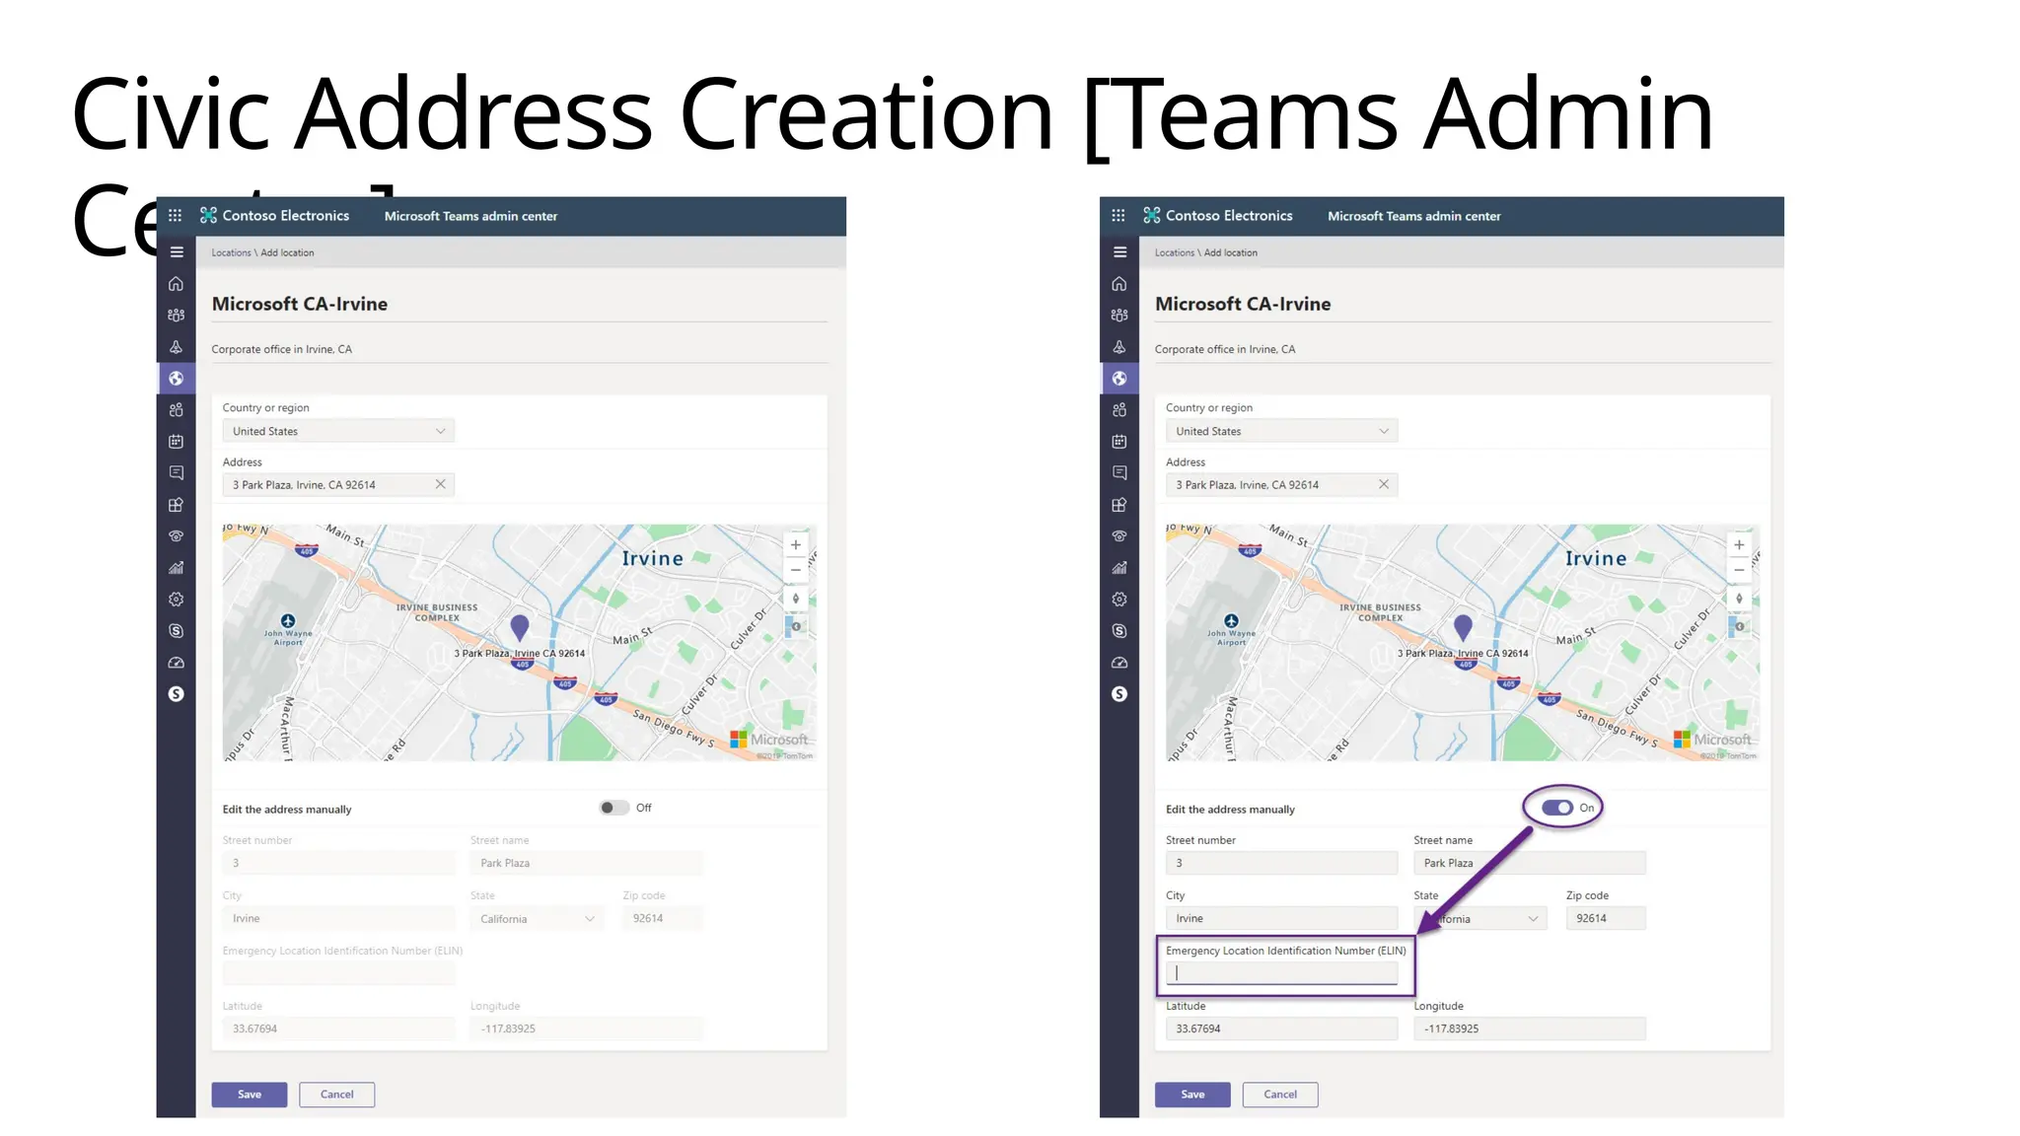Turn on Edit the address manually, left window

[x=613, y=808]
